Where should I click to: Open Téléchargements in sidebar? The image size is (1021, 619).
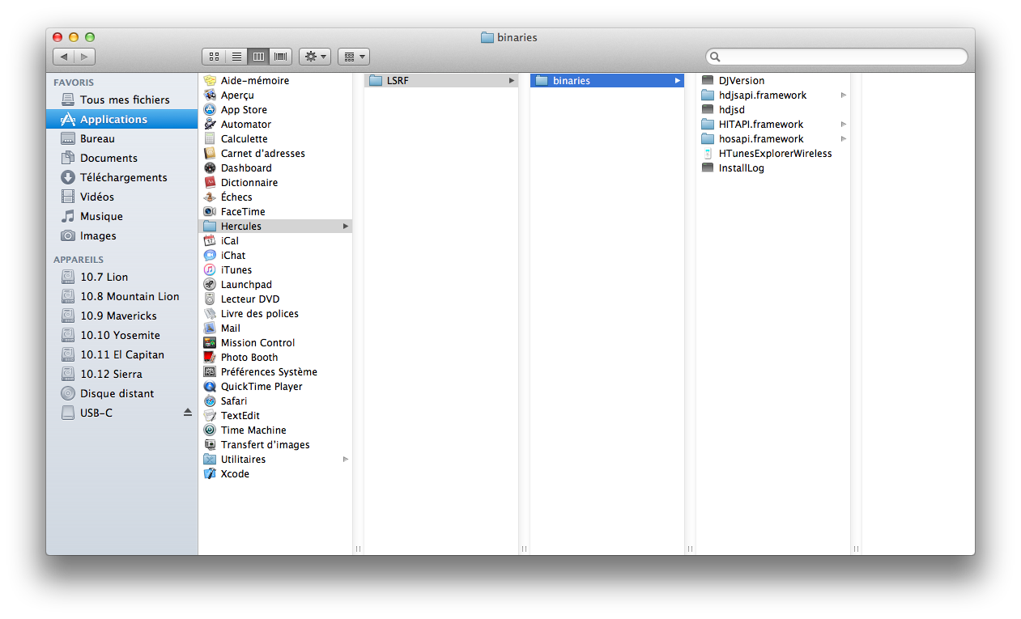(121, 177)
